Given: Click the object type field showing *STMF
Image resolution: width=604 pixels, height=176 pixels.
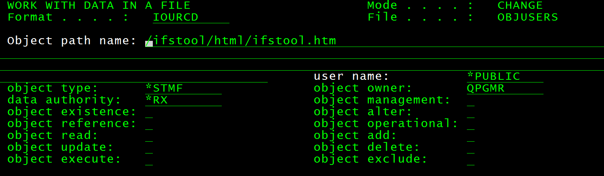Looking at the screenshot, I should (x=183, y=88).
